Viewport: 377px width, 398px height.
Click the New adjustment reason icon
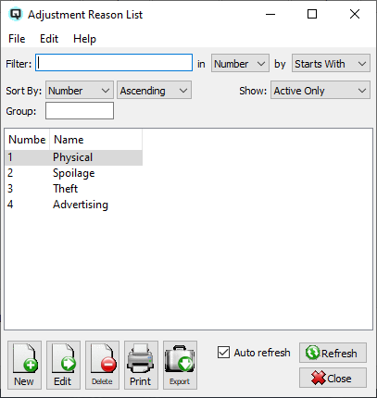point(24,365)
